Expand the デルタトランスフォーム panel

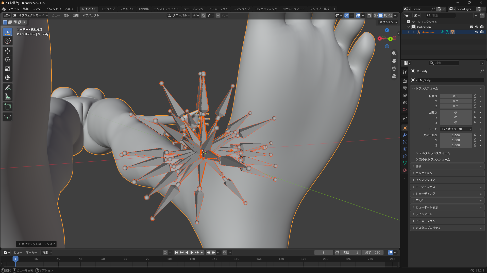click(434, 153)
